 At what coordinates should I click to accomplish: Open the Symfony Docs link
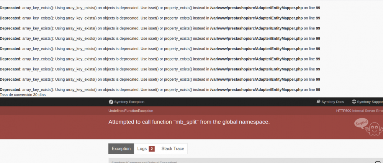point(330,102)
